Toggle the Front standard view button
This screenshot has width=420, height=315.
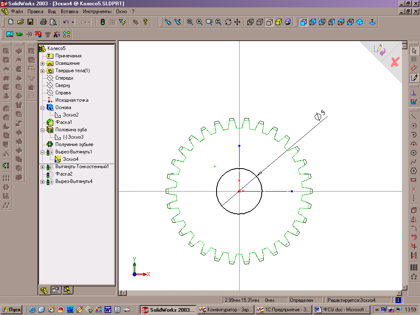(x=304, y=22)
